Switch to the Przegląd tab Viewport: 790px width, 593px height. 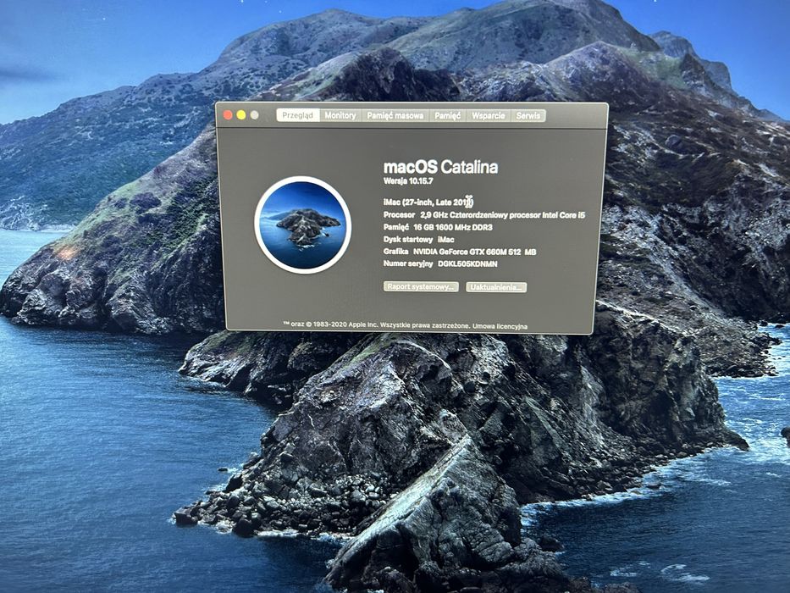(298, 115)
